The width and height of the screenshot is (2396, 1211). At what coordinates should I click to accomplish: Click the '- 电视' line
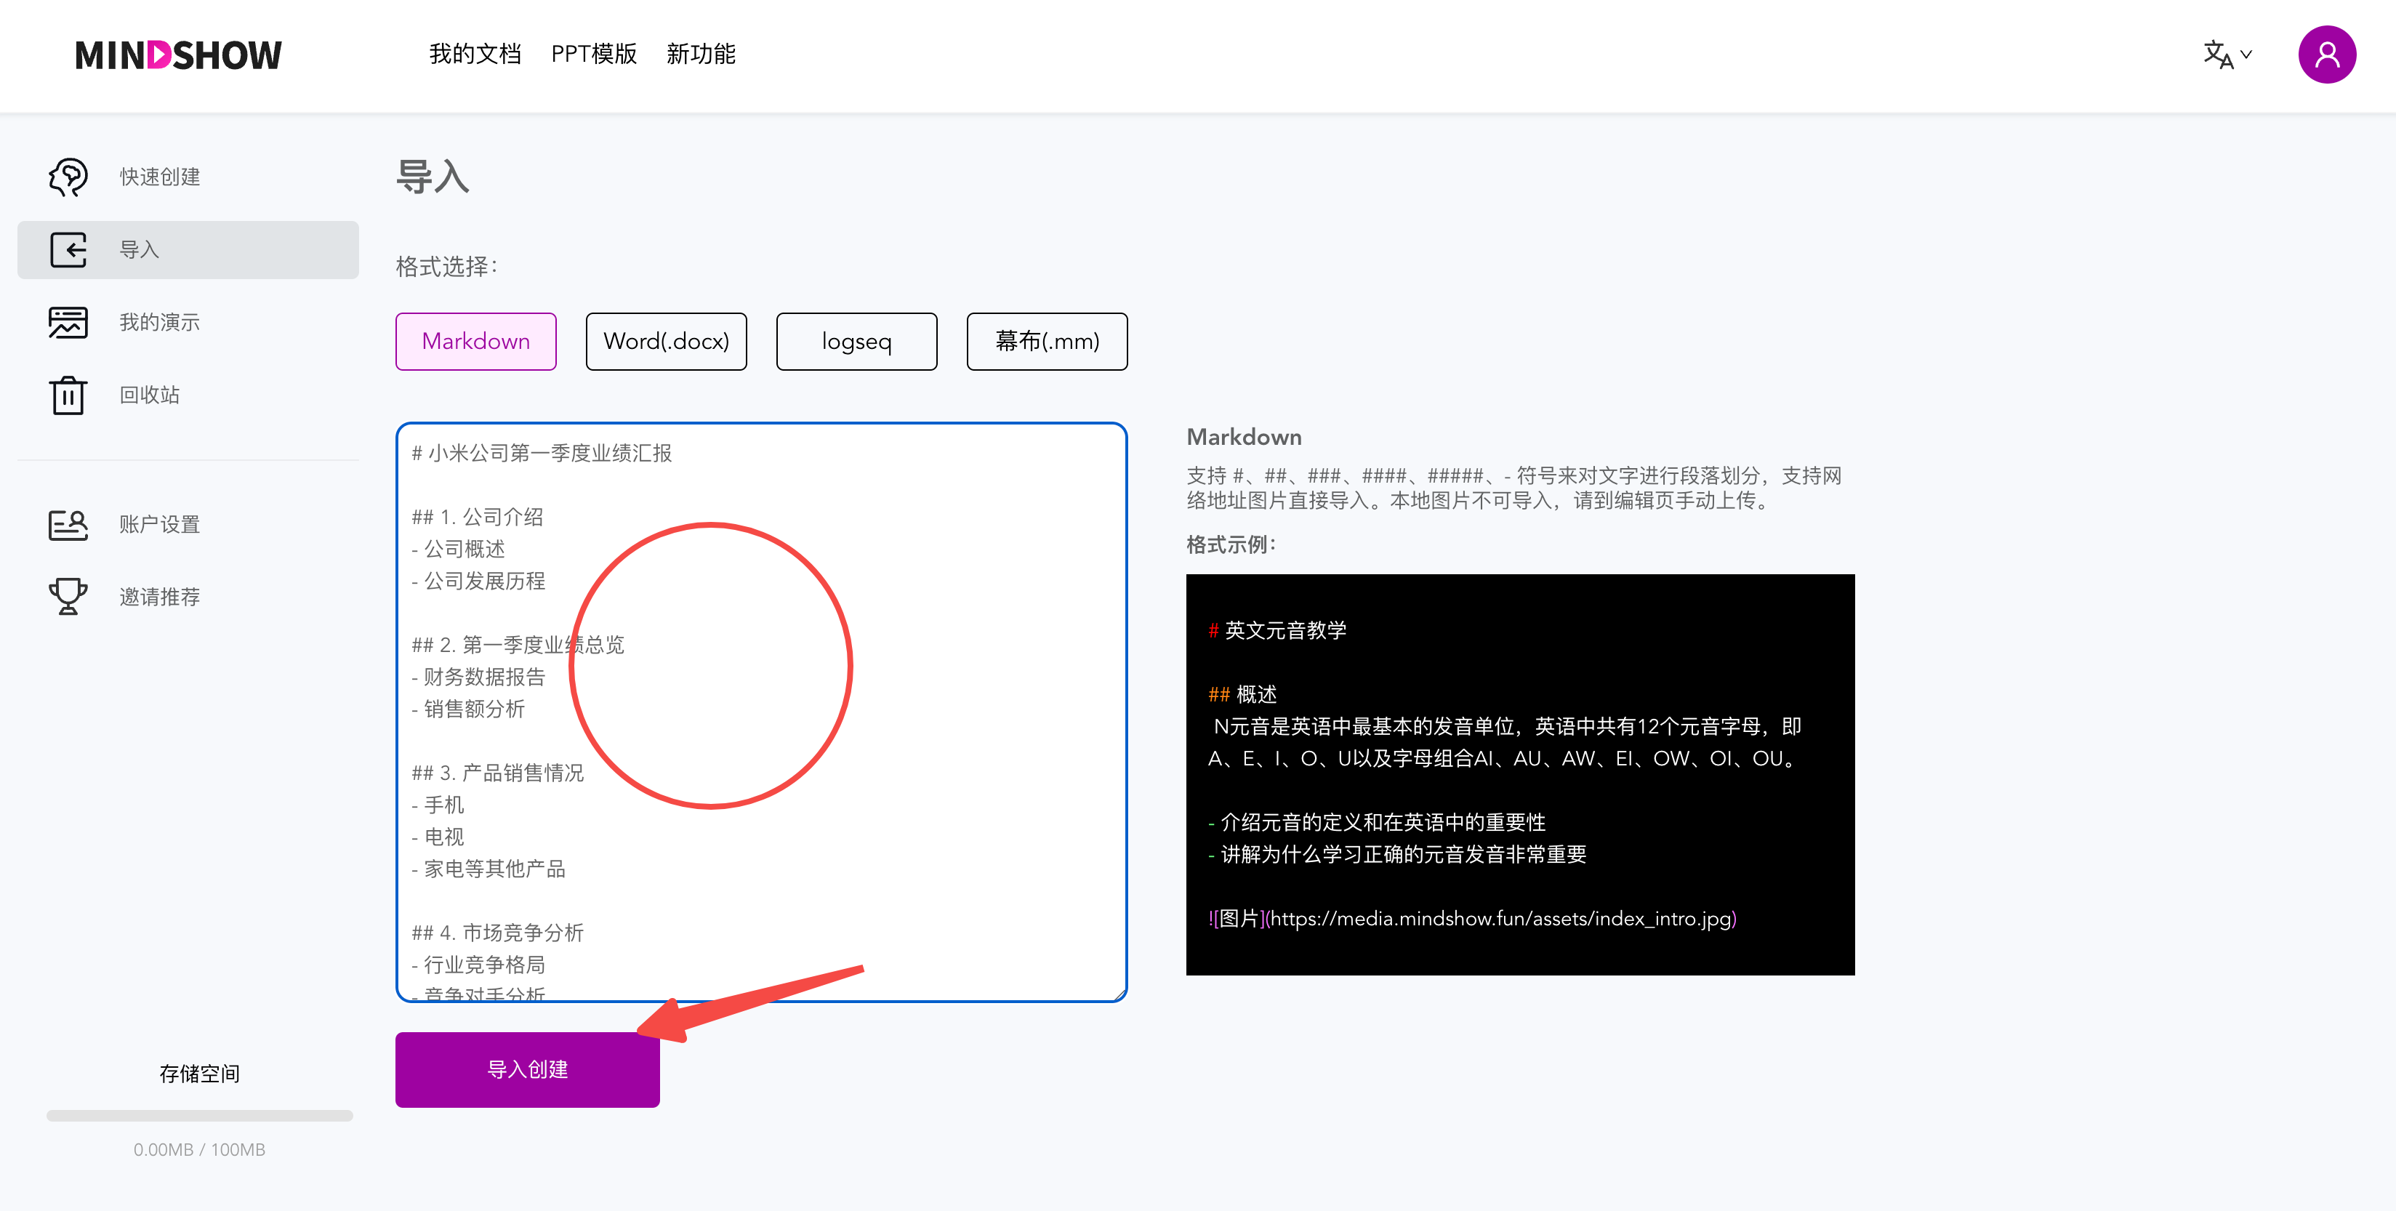437,837
